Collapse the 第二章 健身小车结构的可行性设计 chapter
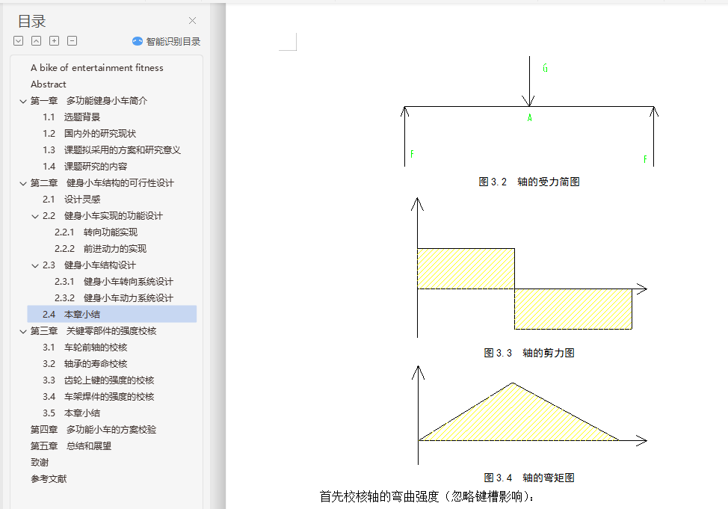This screenshot has width=728, height=509. pos(22,183)
